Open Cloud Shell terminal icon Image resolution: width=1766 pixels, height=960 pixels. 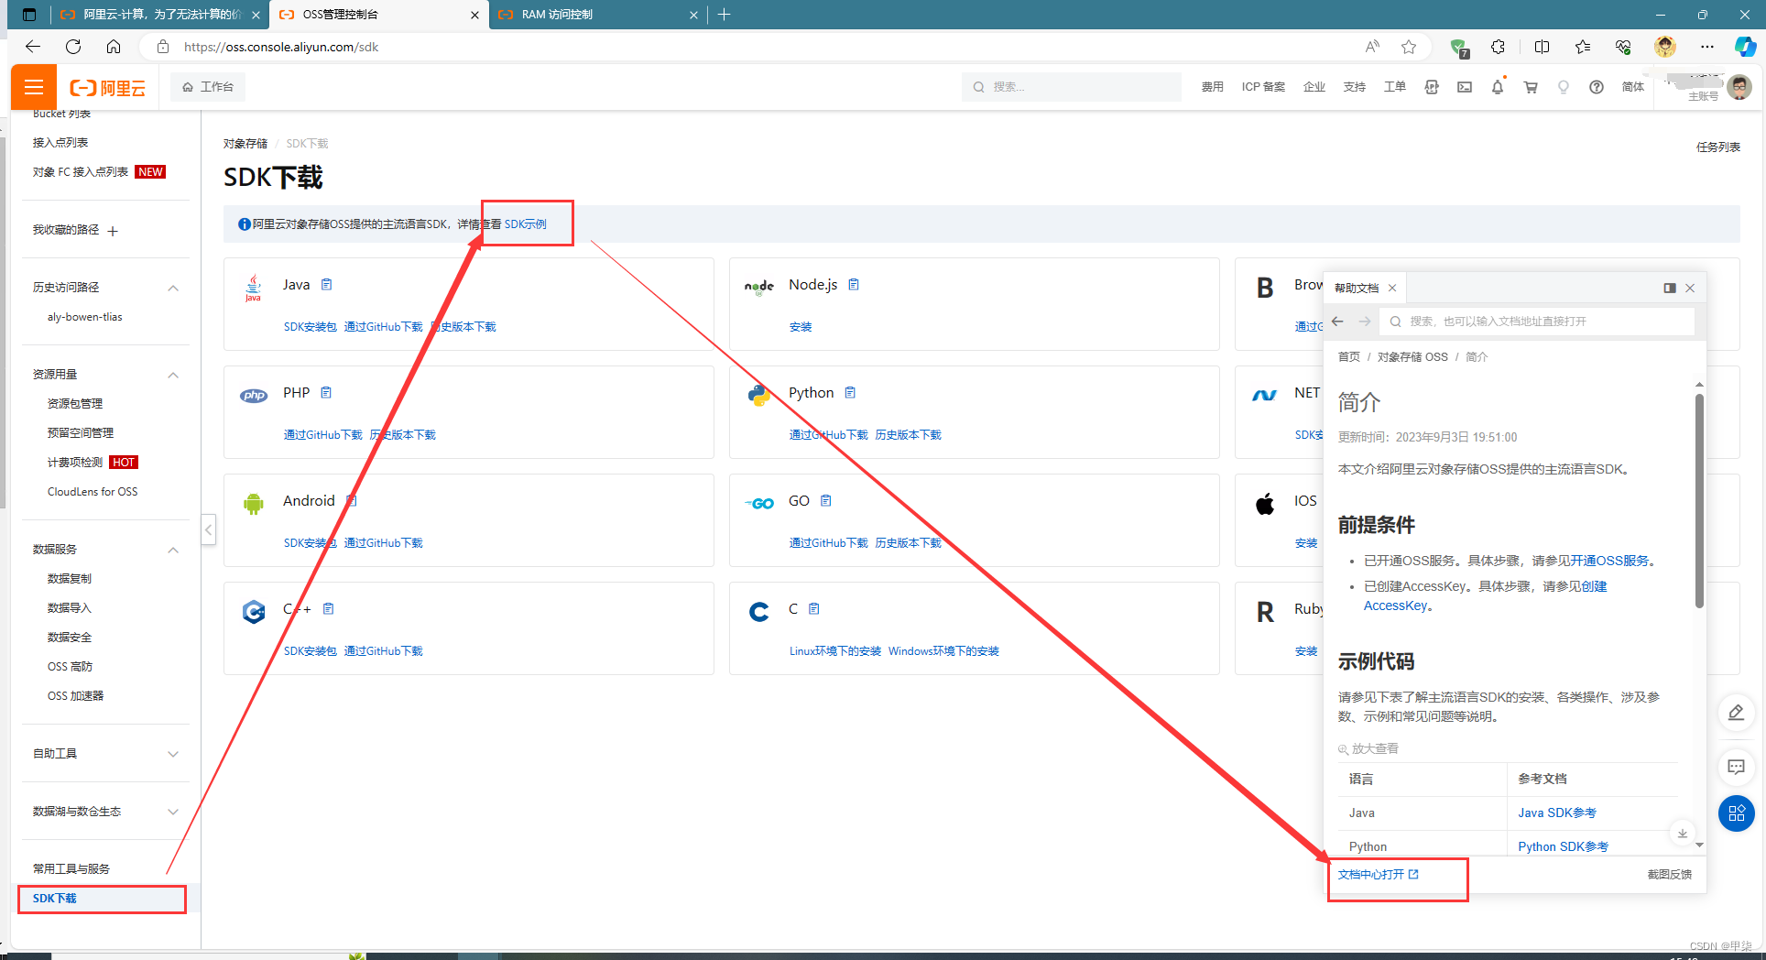pos(1465,87)
